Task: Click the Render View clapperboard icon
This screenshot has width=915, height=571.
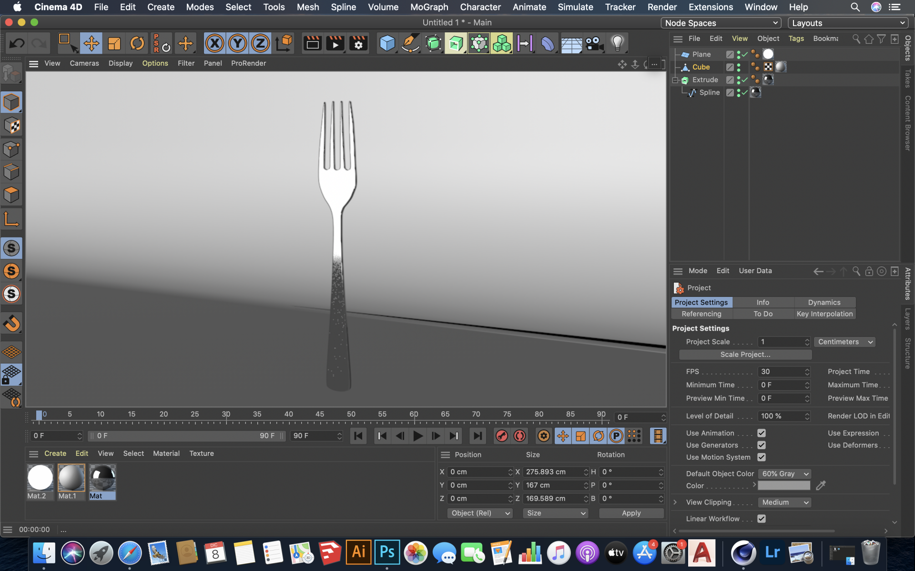Action: 313,44
